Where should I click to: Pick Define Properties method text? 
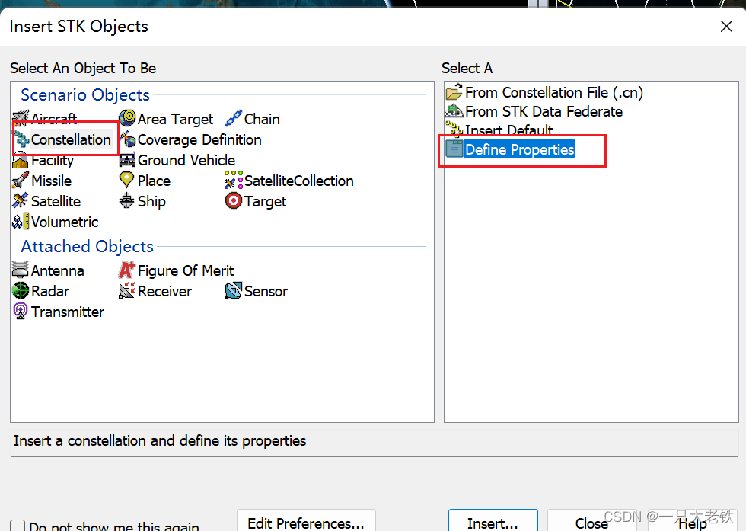(519, 149)
